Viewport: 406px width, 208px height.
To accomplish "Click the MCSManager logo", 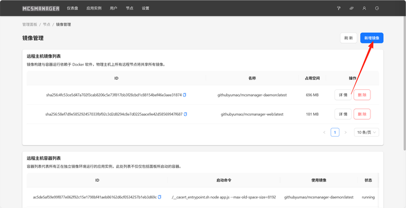I will (x=41, y=8).
